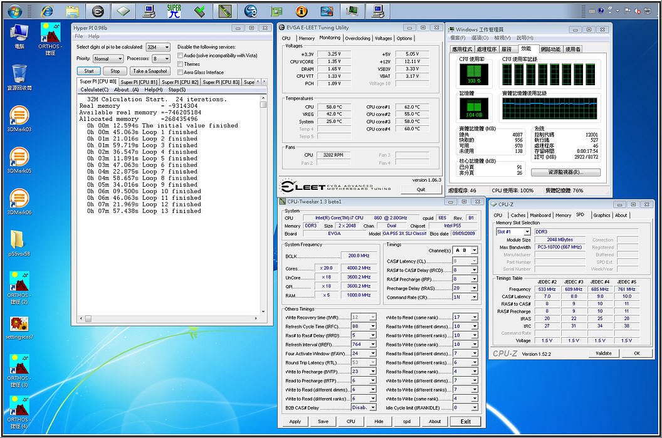Screen dimensions: 662x438
Task: Select the ORTHOS 捷徑 (3) desktop shortcut
Action: click(19, 370)
